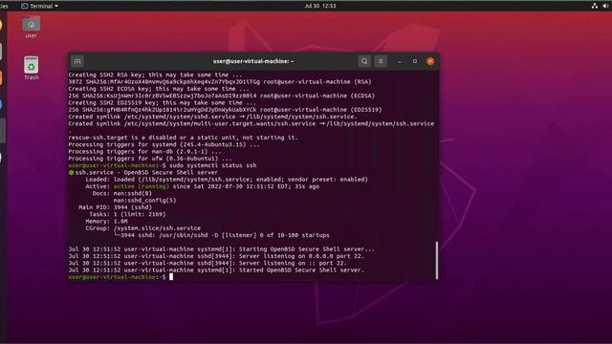Click 'Processing triggers for ufw' line

pyautogui.click(x=150, y=159)
